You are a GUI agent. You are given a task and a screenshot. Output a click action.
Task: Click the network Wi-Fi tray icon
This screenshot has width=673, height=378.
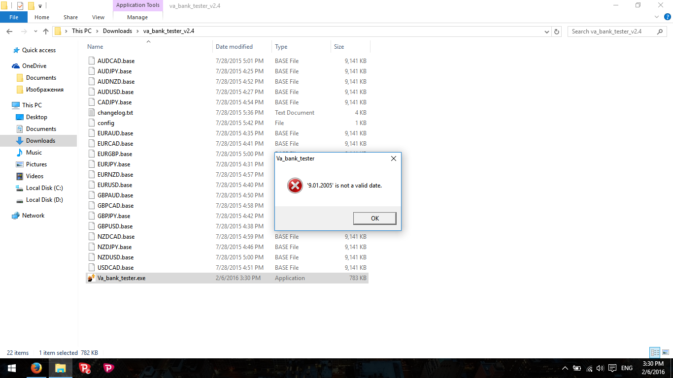click(589, 368)
